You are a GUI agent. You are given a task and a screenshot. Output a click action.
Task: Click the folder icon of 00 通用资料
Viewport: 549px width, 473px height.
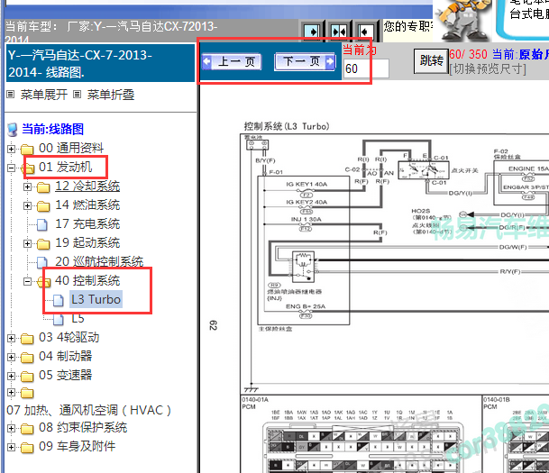(x=27, y=149)
